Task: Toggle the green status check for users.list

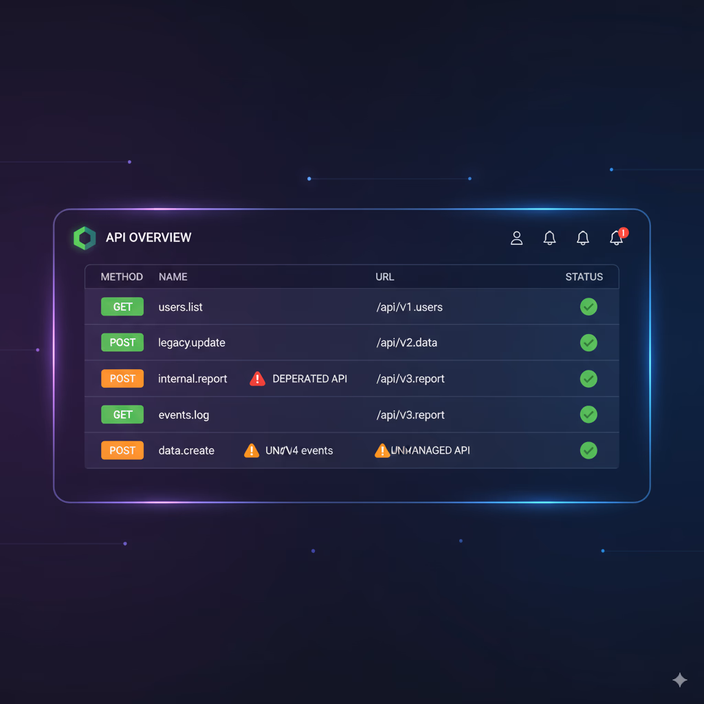Action: (x=588, y=307)
